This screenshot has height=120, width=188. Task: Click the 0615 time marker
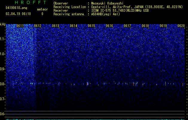(x=91, y=26)
